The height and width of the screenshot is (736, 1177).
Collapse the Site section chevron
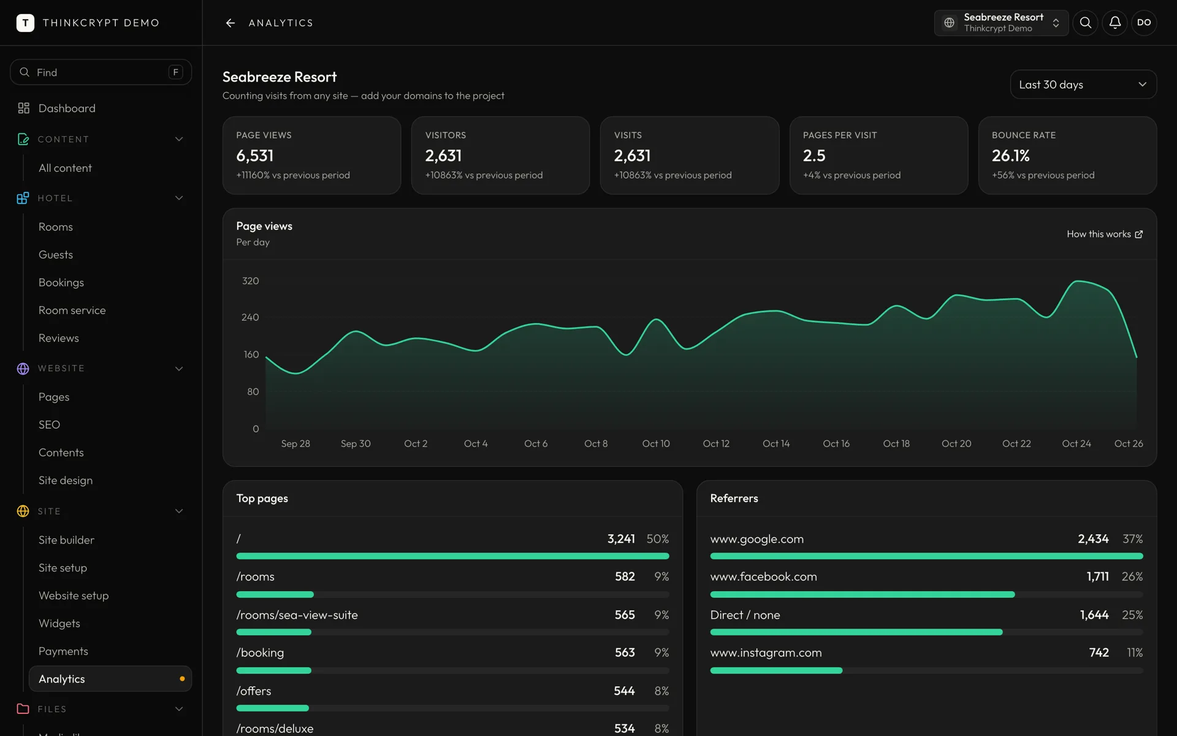coord(179,511)
